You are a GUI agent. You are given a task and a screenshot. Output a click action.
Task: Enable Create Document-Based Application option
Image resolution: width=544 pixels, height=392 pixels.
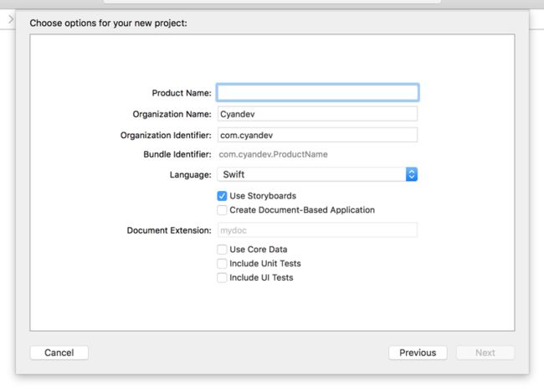coord(222,210)
